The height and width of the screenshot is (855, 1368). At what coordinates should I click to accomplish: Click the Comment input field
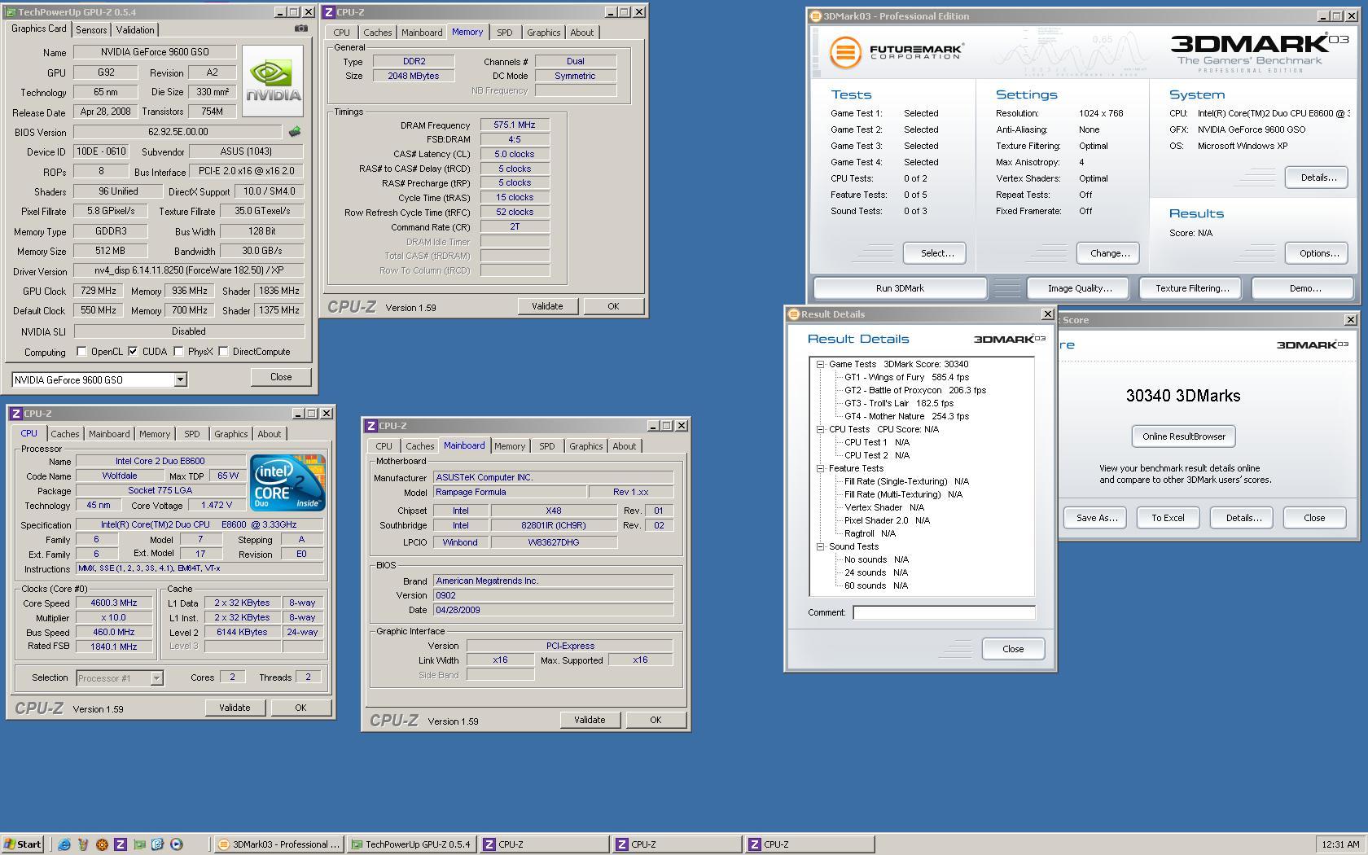tap(944, 612)
